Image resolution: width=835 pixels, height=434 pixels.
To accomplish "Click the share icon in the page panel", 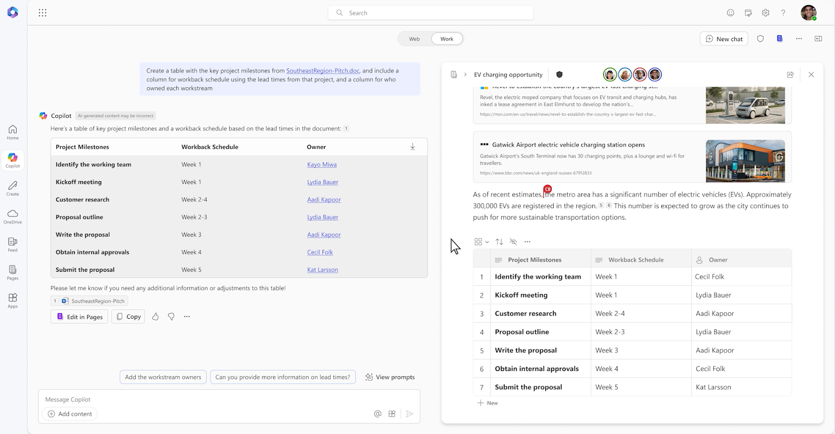I will 790,75.
